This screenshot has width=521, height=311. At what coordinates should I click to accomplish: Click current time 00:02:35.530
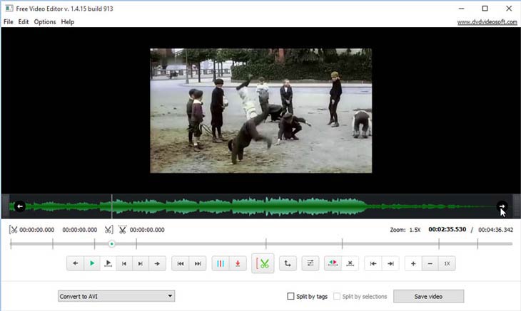pyautogui.click(x=447, y=229)
